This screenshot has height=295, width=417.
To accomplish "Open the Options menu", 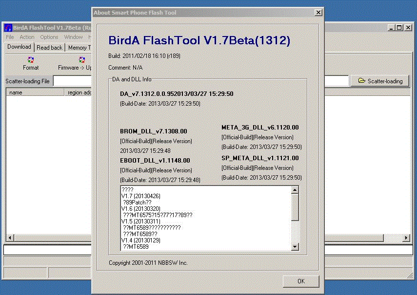I will click(x=49, y=37).
